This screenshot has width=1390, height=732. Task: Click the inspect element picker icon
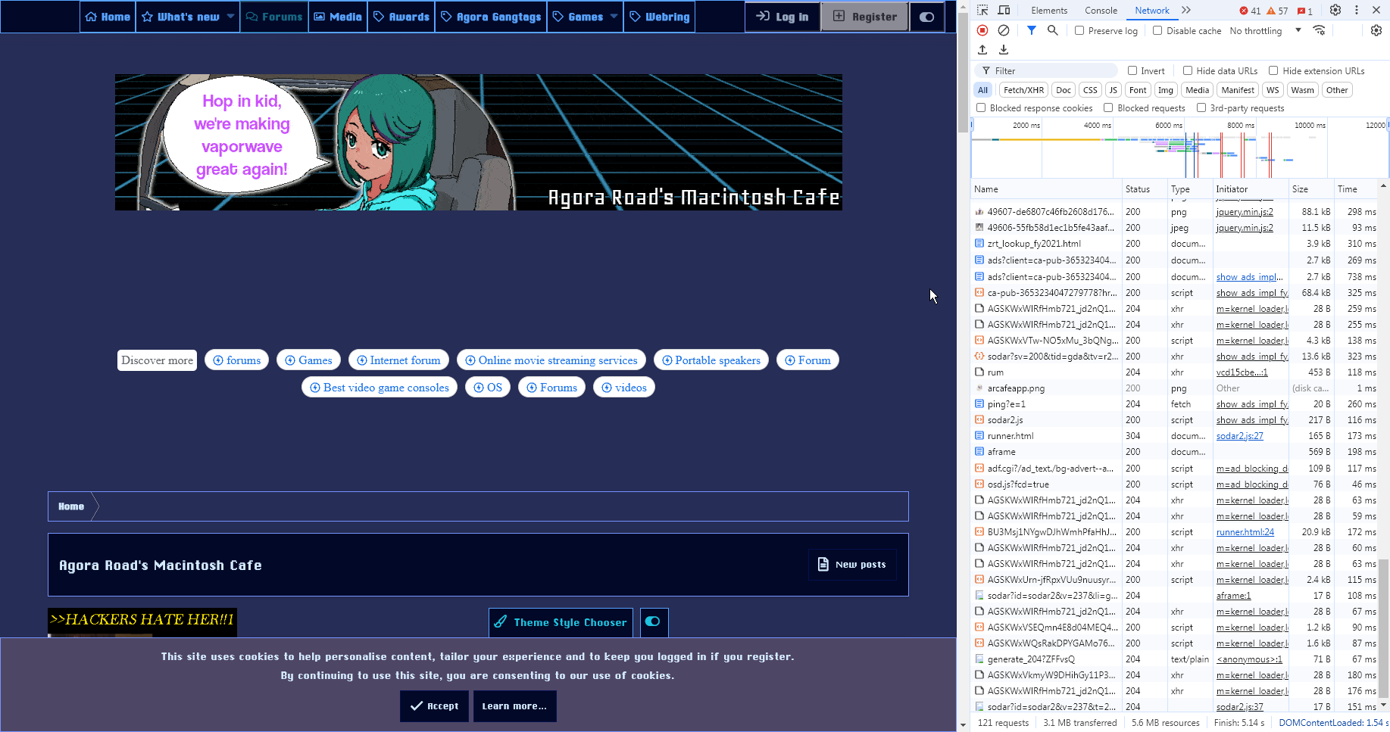click(x=982, y=11)
